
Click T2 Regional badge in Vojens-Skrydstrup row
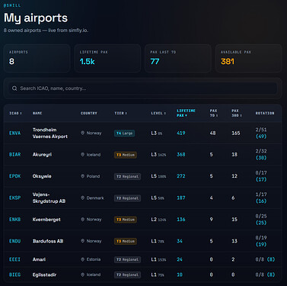click(x=127, y=198)
